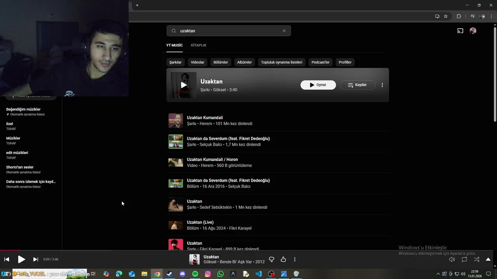This screenshot has width=497, height=279.
Task: Dislike the playing song with thumbs down
Action: click(x=271, y=259)
